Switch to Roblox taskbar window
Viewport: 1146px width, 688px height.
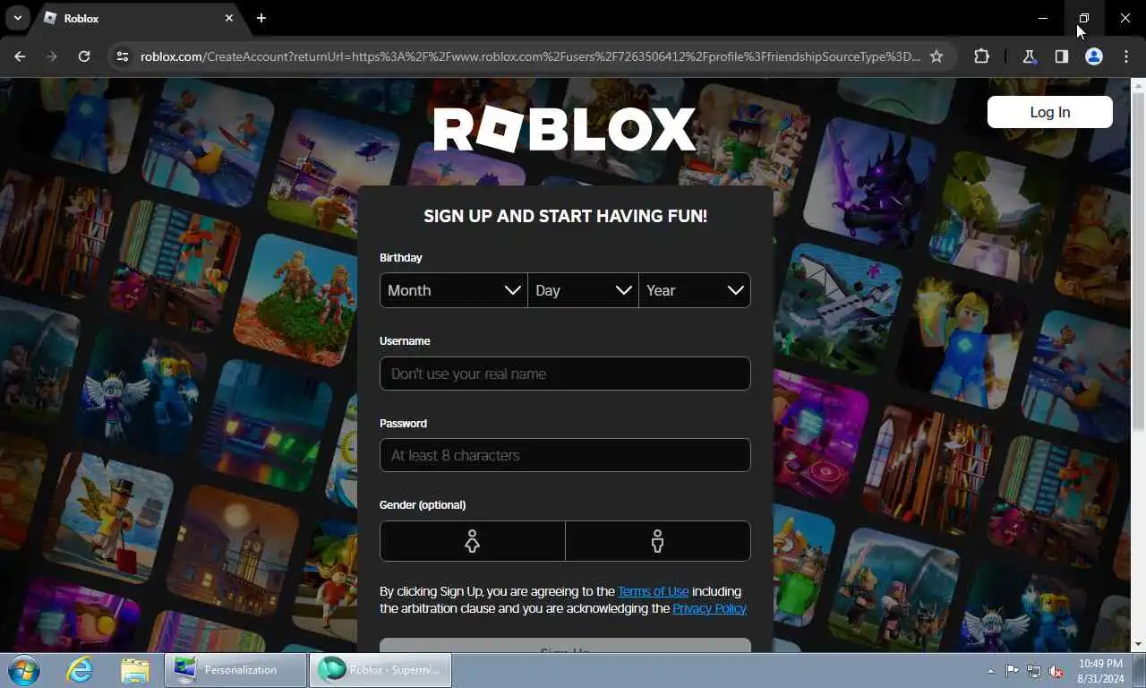[x=381, y=670]
